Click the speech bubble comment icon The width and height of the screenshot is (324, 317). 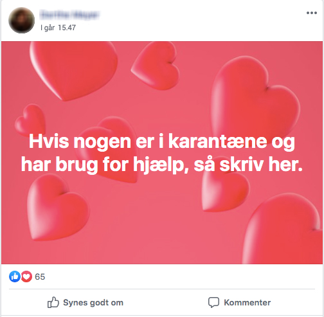click(x=213, y=302)
